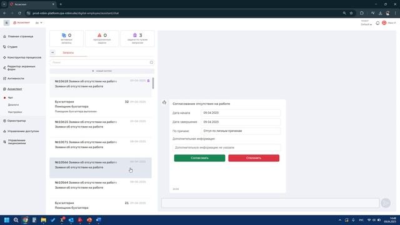Viewport: 400px width, 225px height.
Task: Open request №10618 in the list
Action: point(101,87)
